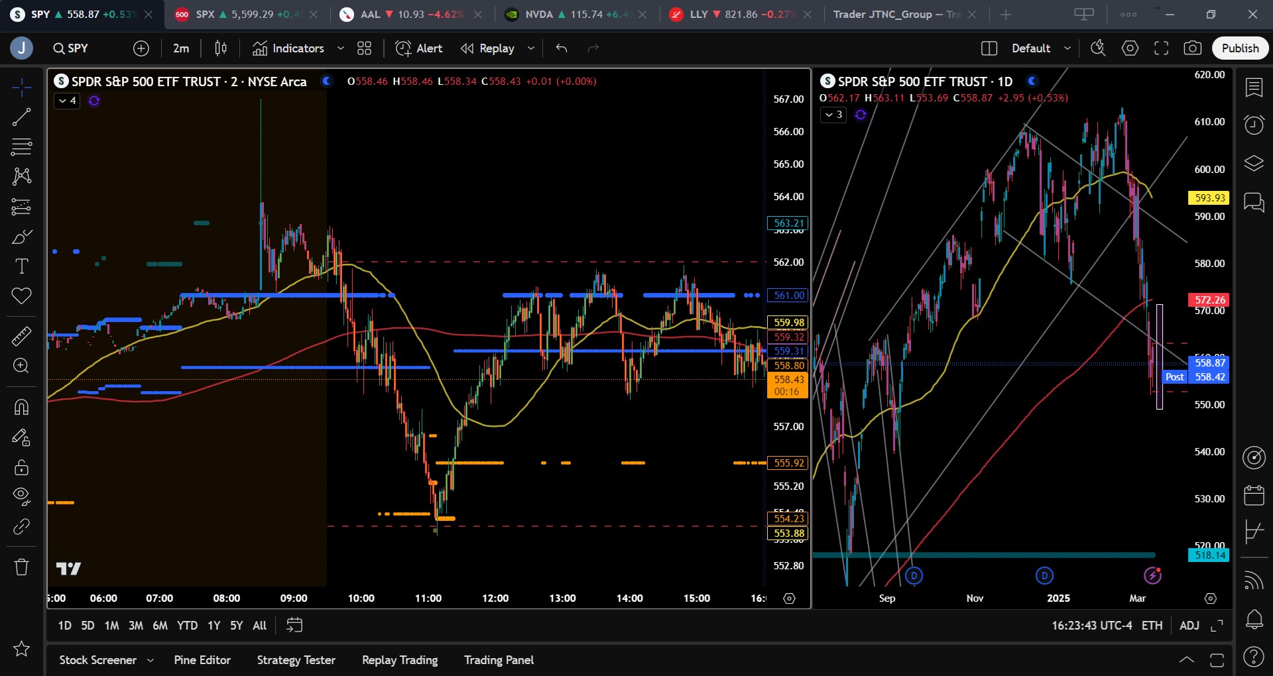Open quick search with magnifier-bolt icon
The width and height of the screenshot is (1273, 676).
pos(1099,48)
